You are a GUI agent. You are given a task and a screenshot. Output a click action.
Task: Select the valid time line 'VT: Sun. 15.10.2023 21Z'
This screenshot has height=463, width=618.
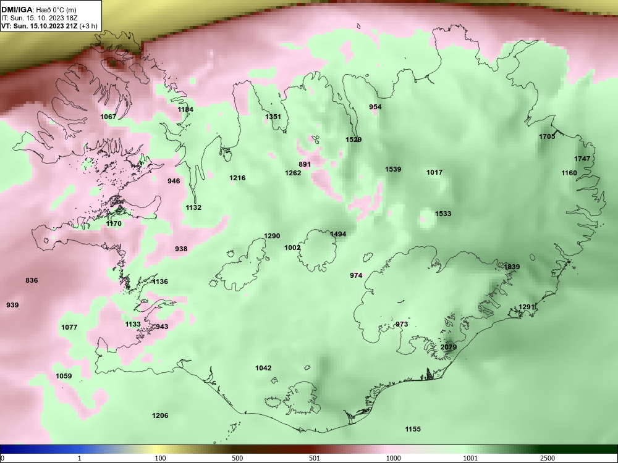pos(40,27)
